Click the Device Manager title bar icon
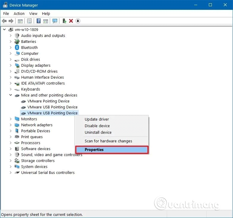 pyautogui.click(x=5, y=5)
